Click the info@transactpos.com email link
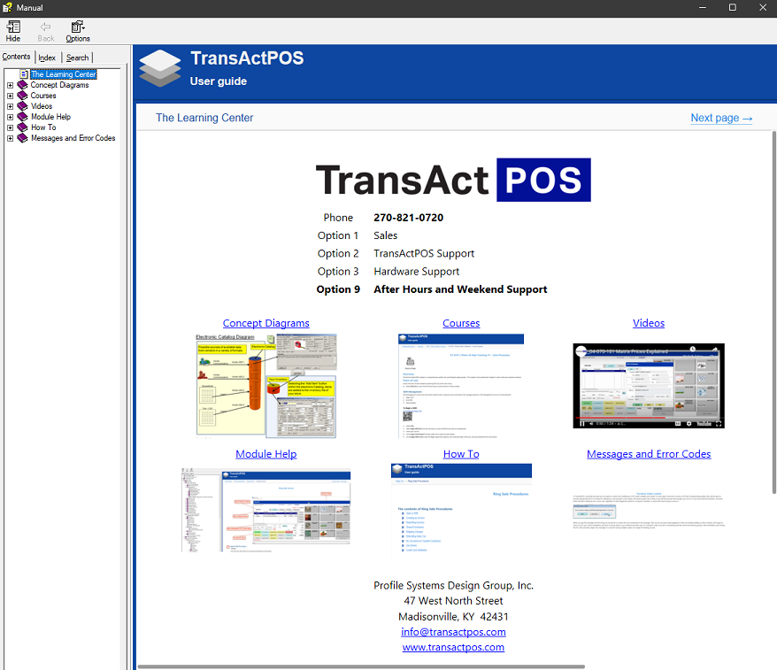Screen dimensions: 777x670 [453, 632]
